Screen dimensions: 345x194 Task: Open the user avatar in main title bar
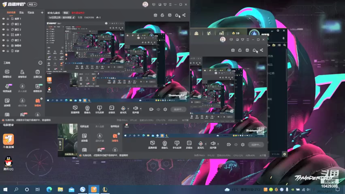coord(145,4)
